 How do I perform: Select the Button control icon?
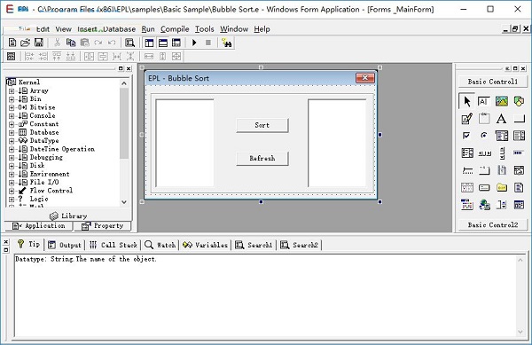coord(519,119)
